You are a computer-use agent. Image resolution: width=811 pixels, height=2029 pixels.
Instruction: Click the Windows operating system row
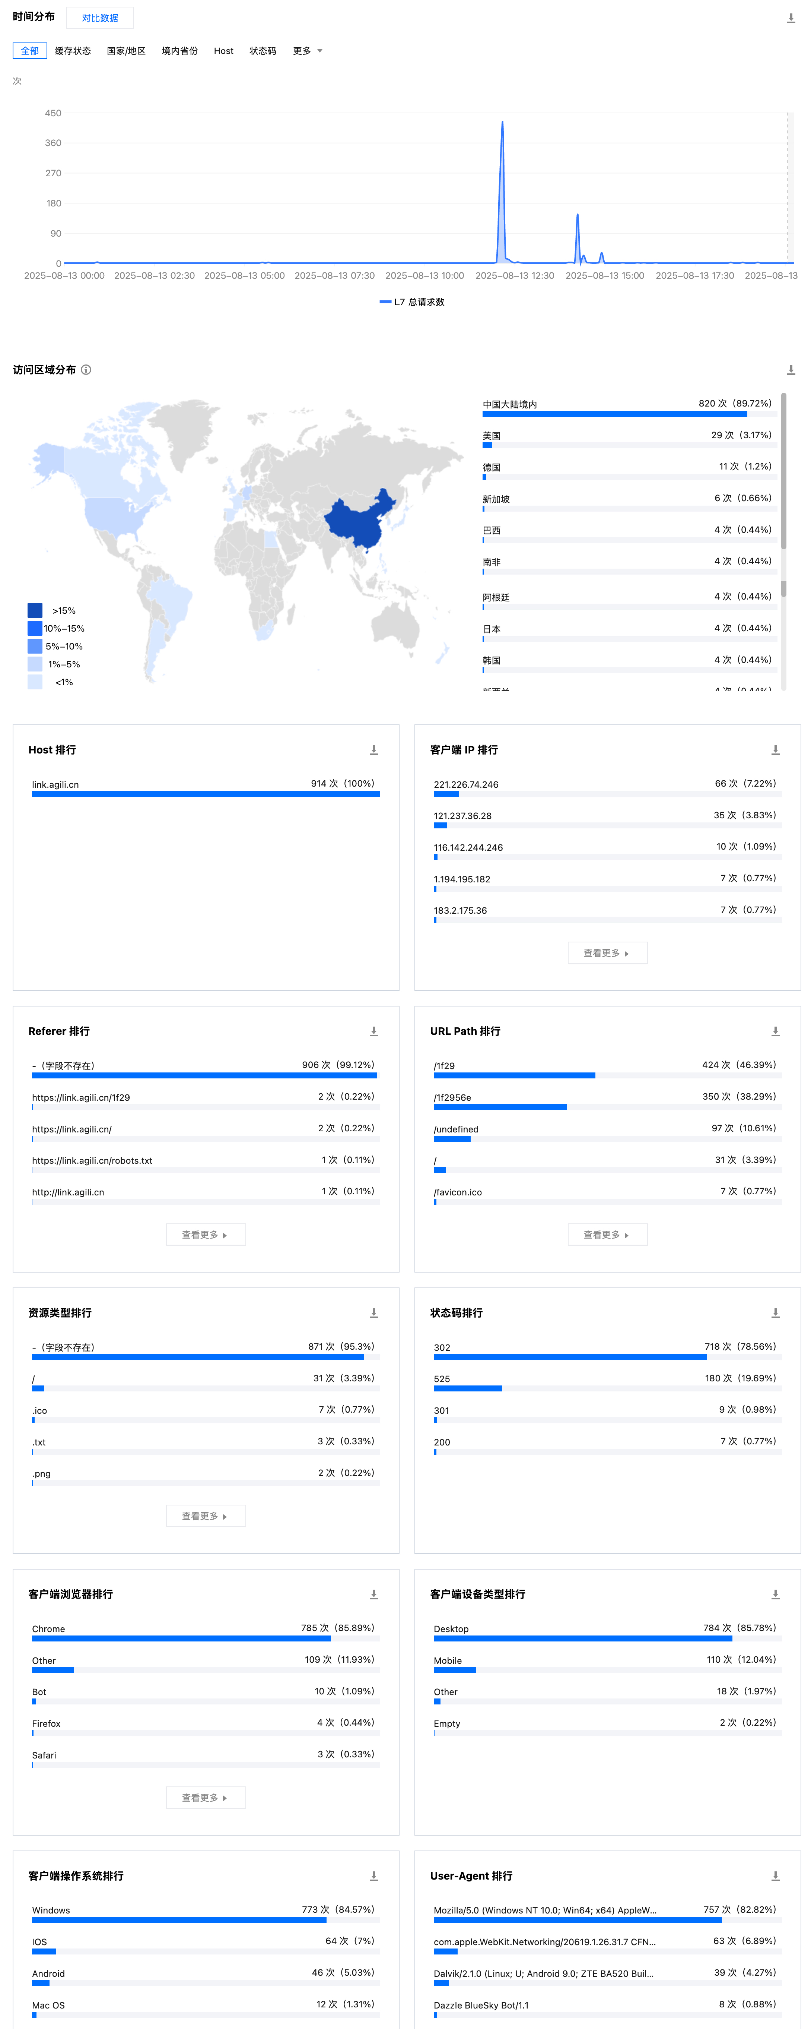pyautogui.click(x=206, y=1914)
